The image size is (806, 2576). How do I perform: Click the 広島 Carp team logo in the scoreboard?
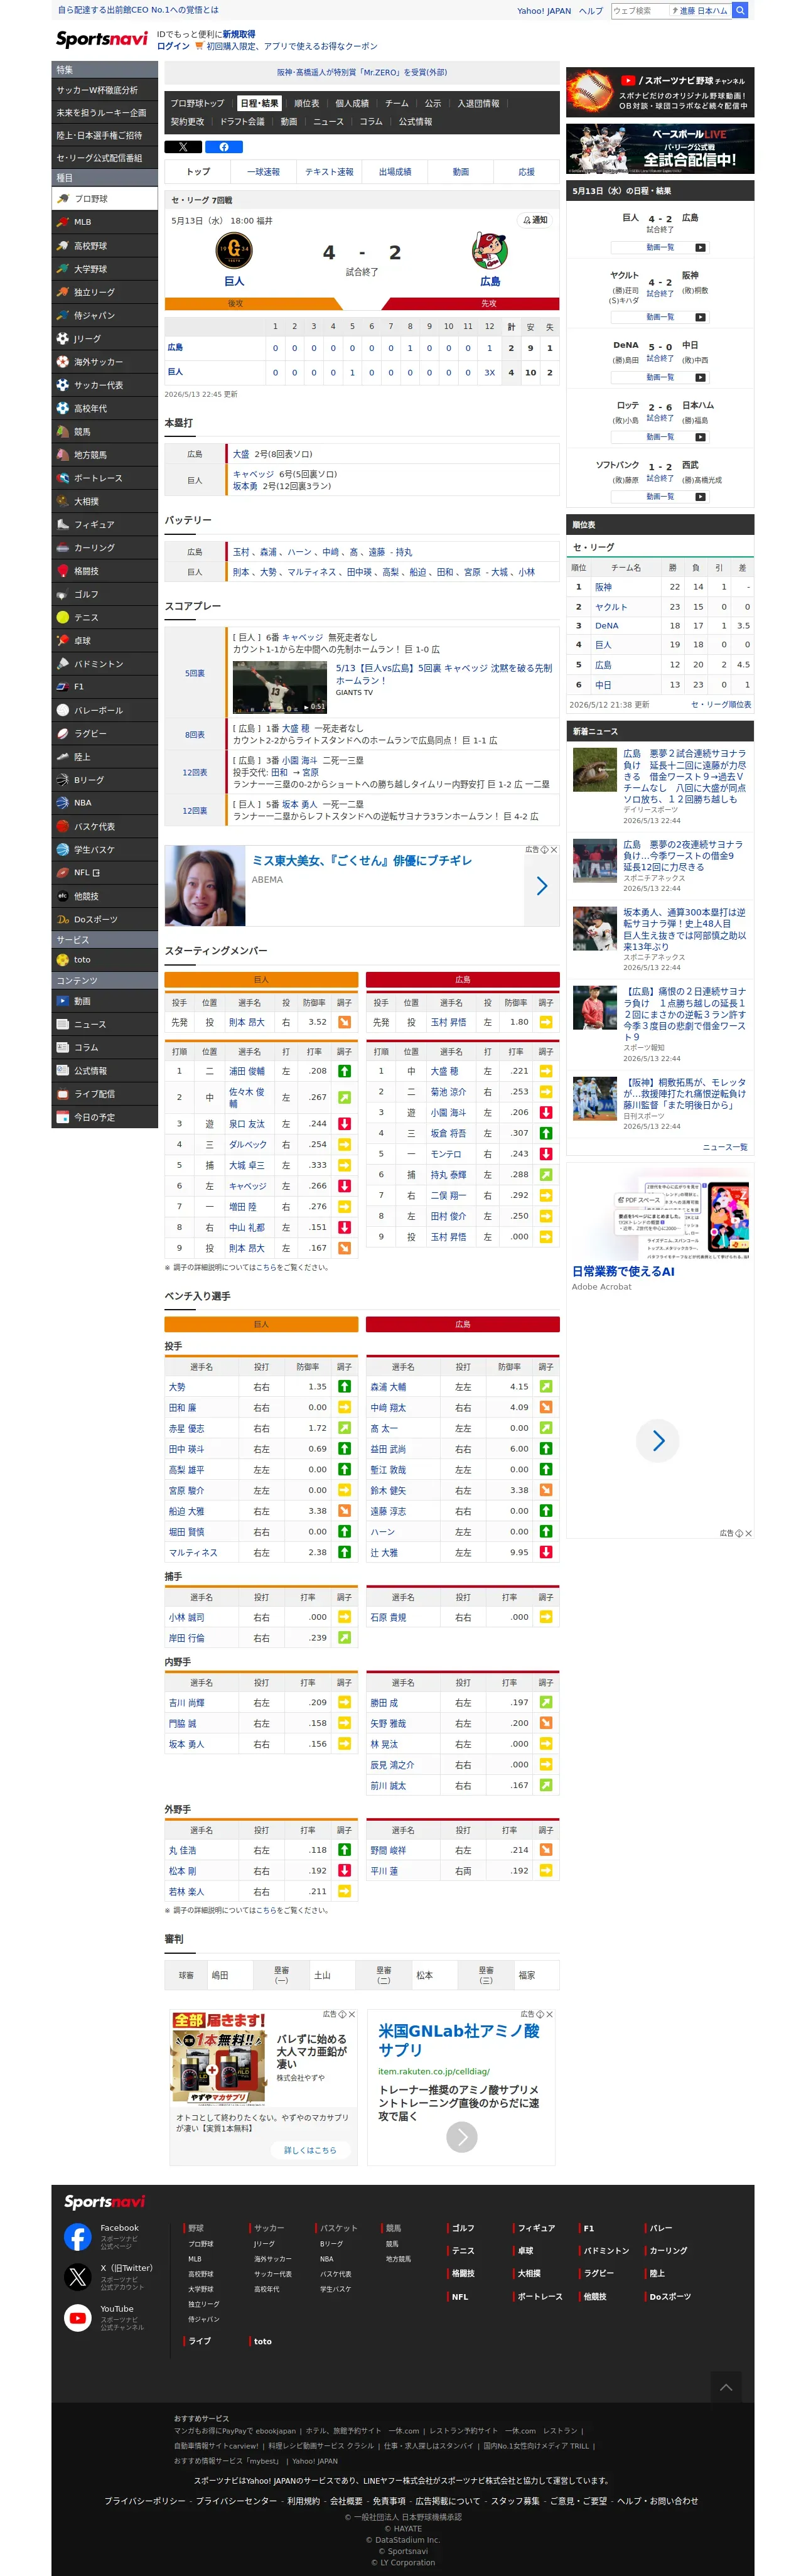[490, 250]
